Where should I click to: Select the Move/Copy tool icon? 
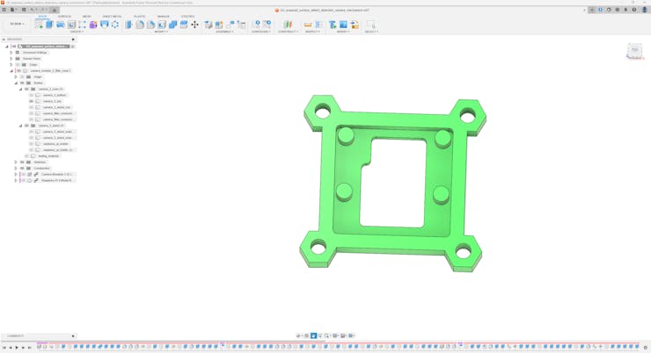tap(194, 25)
